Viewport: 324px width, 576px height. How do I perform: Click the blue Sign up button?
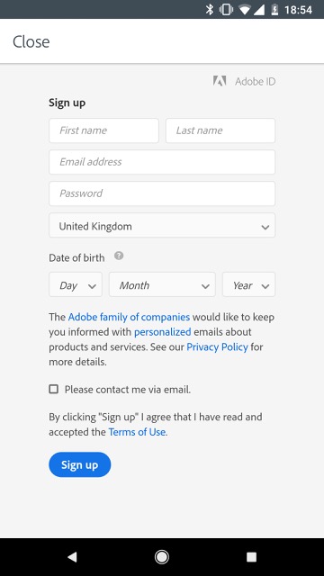click(80, 464)
